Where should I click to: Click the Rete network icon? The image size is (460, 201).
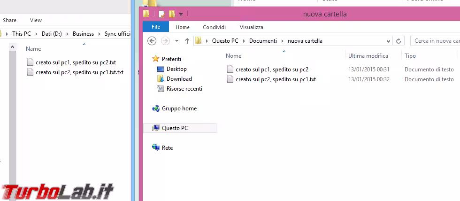155,147
